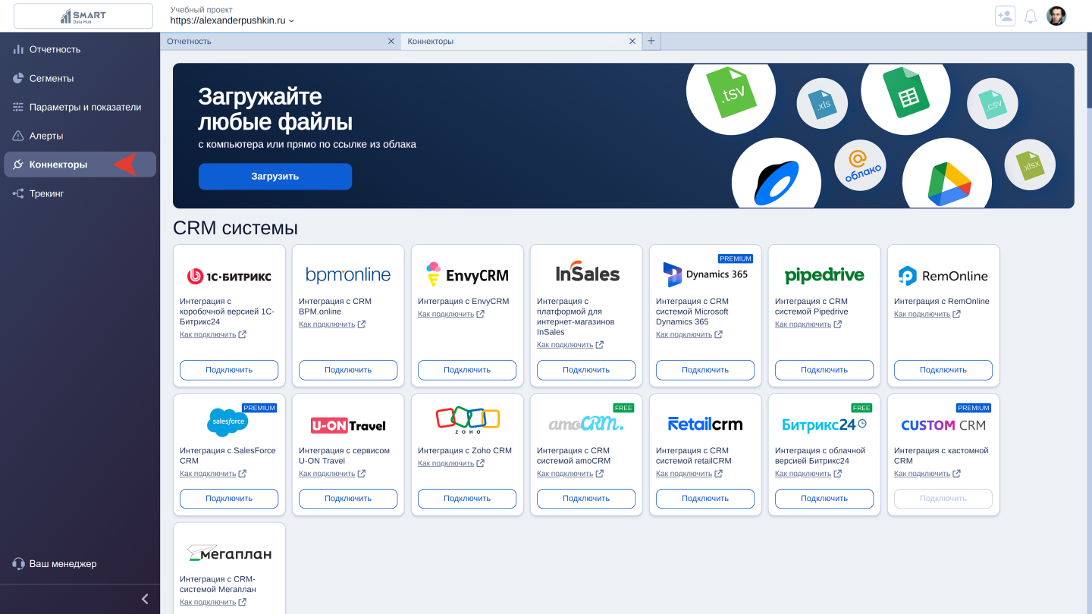The image size is (1092, 614).
Task: Click the Salesforce logo
Action: tap(227, 421)
